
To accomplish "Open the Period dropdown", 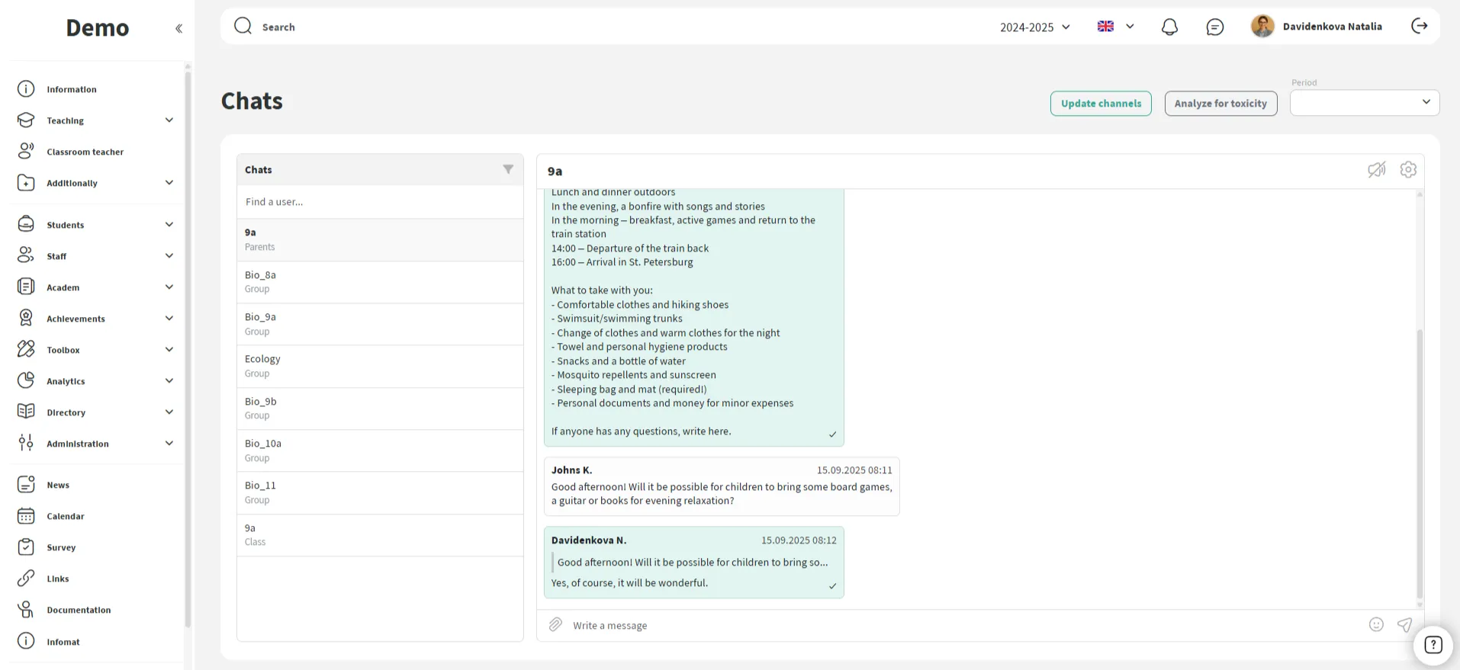I will click(1364, 103).
